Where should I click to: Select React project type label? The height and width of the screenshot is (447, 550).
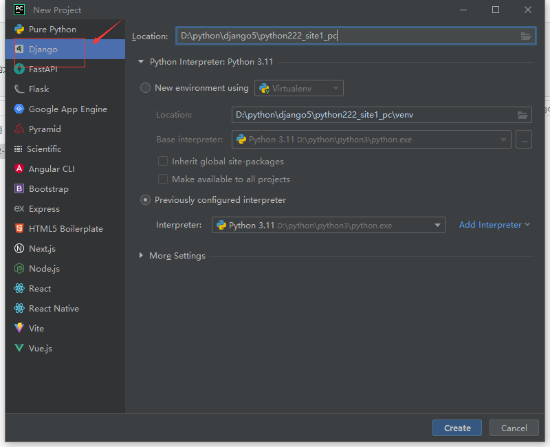pyautogui.click(x=40, y=288)
